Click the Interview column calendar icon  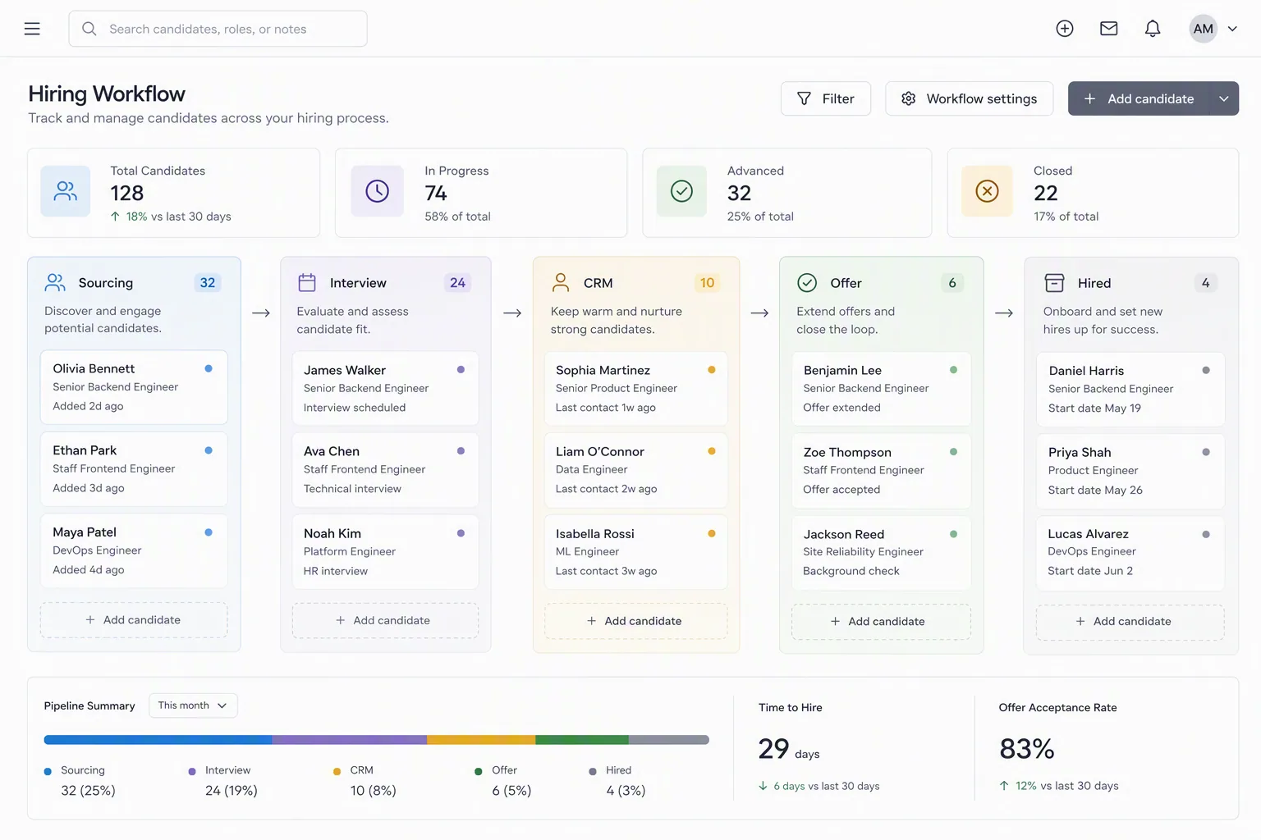tap(307, 283)
